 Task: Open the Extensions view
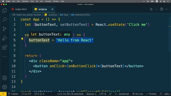(x=5, y=47)
